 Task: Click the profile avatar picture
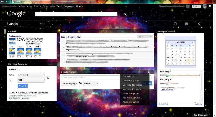point(205,6)
